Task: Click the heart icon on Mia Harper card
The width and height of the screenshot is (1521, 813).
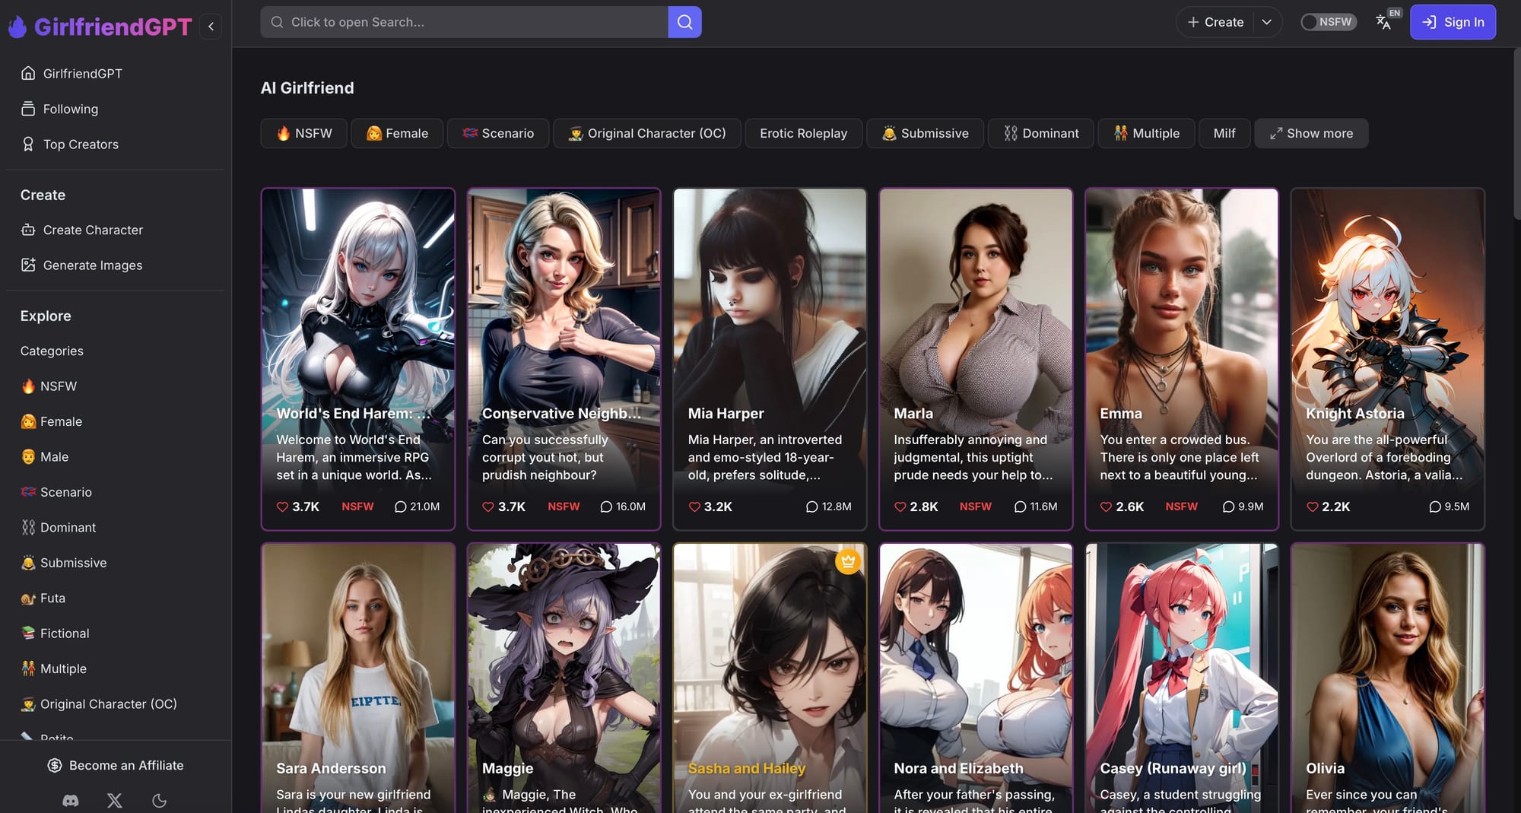Action: [694, 507]
